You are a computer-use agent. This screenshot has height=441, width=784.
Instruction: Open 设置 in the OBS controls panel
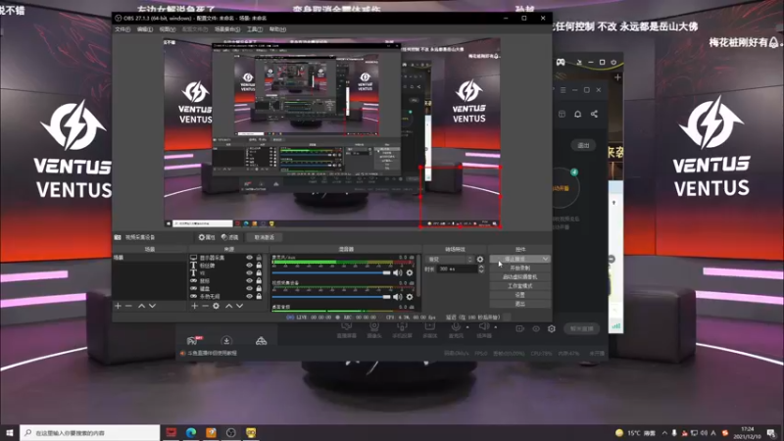tap(520, 295)
